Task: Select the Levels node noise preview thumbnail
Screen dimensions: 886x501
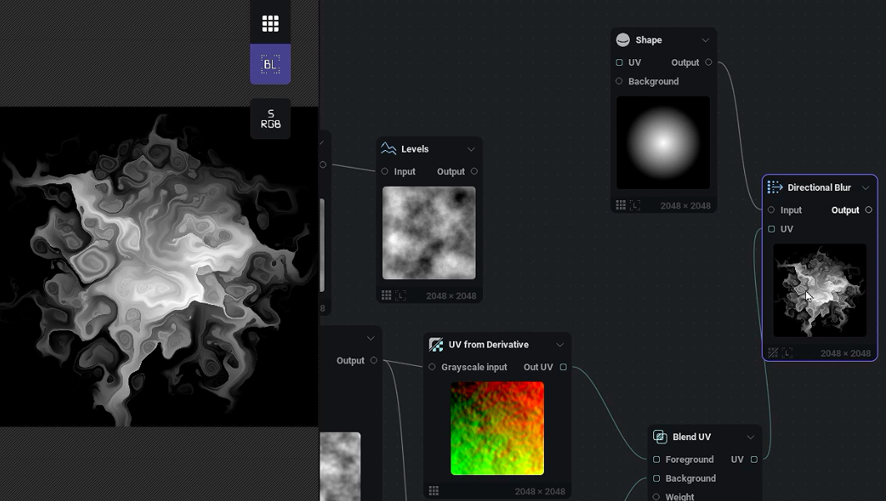Action: [429, 233]
